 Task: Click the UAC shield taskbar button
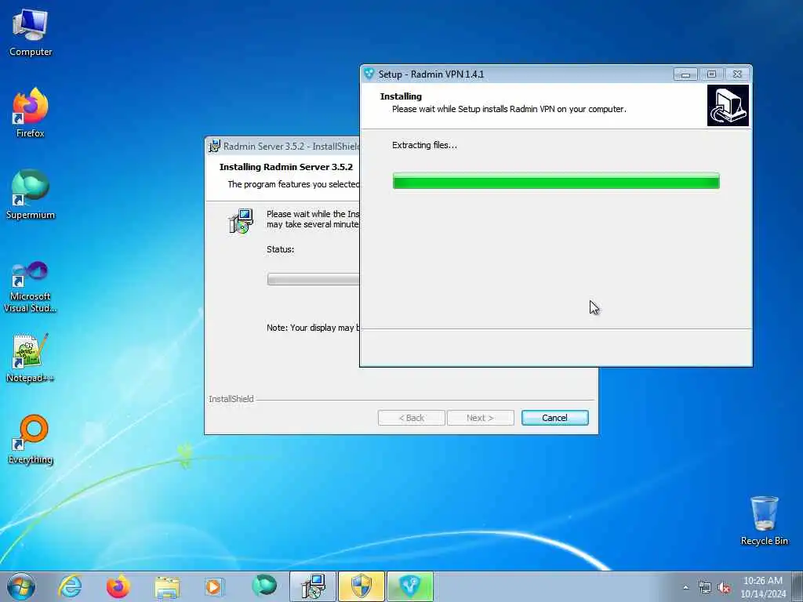tap(361, 586)
